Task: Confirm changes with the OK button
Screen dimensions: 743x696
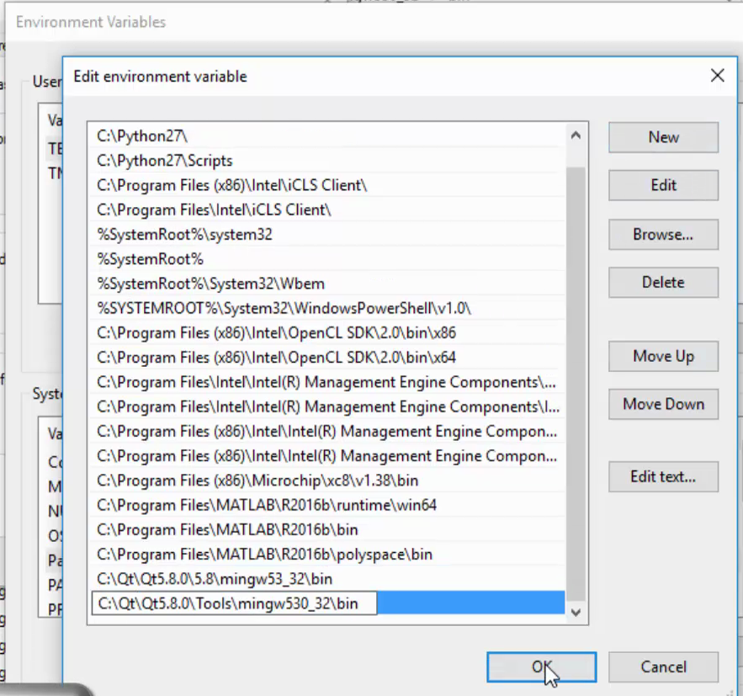Action: (541, 667)
